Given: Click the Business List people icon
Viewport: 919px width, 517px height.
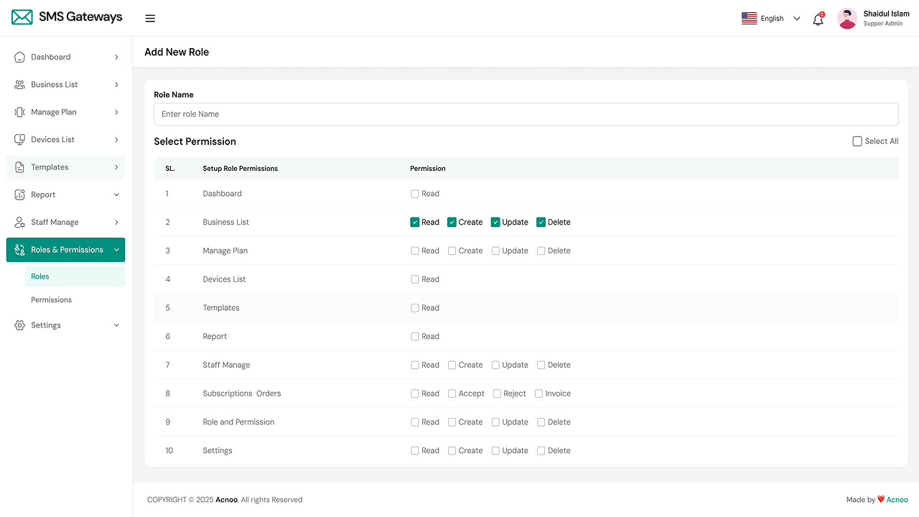Looking at the screenshot, I should coord(20,85).
